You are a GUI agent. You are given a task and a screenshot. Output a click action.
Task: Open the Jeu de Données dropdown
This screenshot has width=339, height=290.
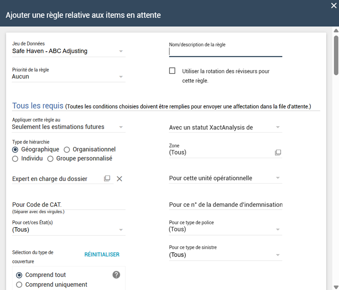(121, 51)
